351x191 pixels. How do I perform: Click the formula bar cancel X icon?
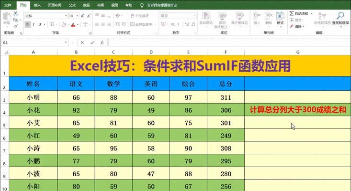pyautogui.click(x=82, y=42)
